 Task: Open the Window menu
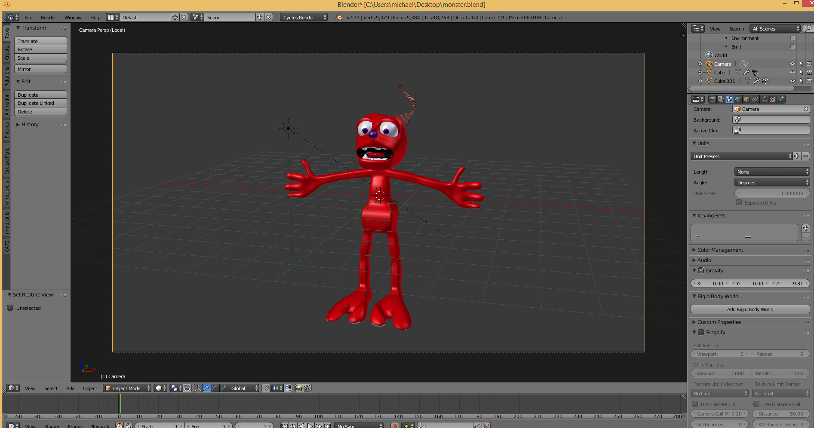coord(73,17)
